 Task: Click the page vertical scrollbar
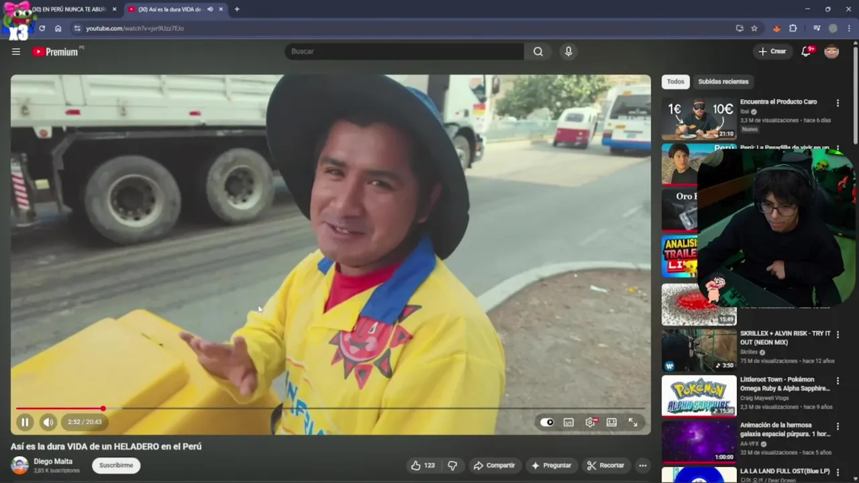pos(856,94)
